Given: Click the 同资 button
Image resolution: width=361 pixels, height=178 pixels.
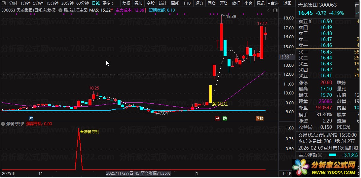Looking at the screenshot, I should tap(212, 3).
